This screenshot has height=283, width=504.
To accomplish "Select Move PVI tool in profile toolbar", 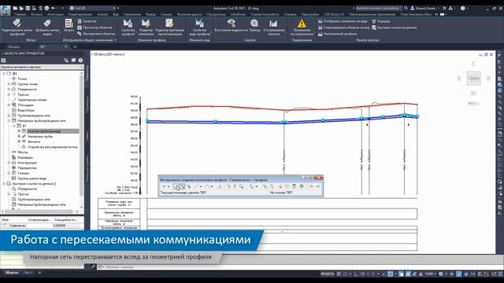I will click(x=189, y=186).
